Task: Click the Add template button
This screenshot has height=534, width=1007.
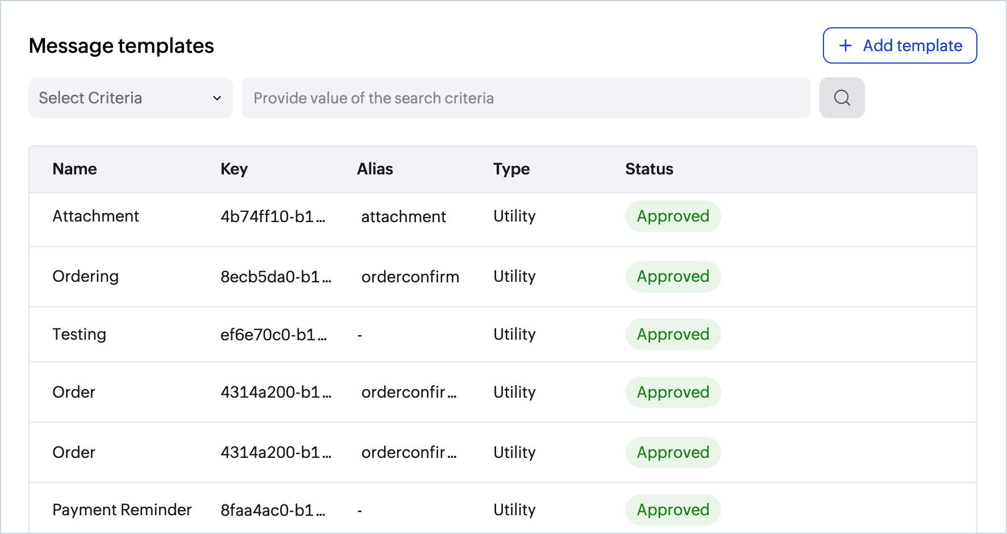Action: [x=900, y=45]
